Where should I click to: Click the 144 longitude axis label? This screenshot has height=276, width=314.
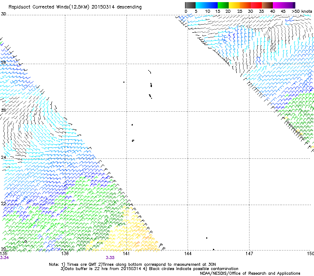[x=188, y=253]
